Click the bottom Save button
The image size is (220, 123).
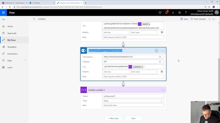click(x=133, y=118)
